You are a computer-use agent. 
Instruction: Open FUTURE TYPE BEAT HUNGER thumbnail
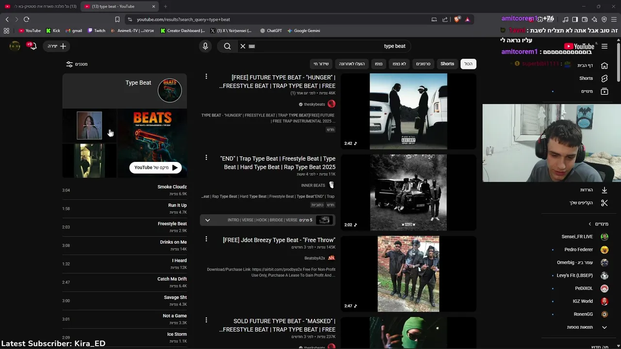[x=409, y=111]
